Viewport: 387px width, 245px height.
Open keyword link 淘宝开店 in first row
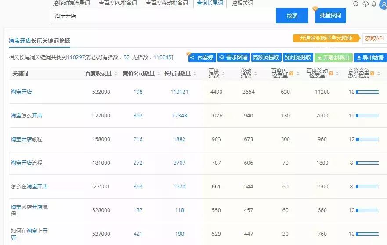(21, 92)
